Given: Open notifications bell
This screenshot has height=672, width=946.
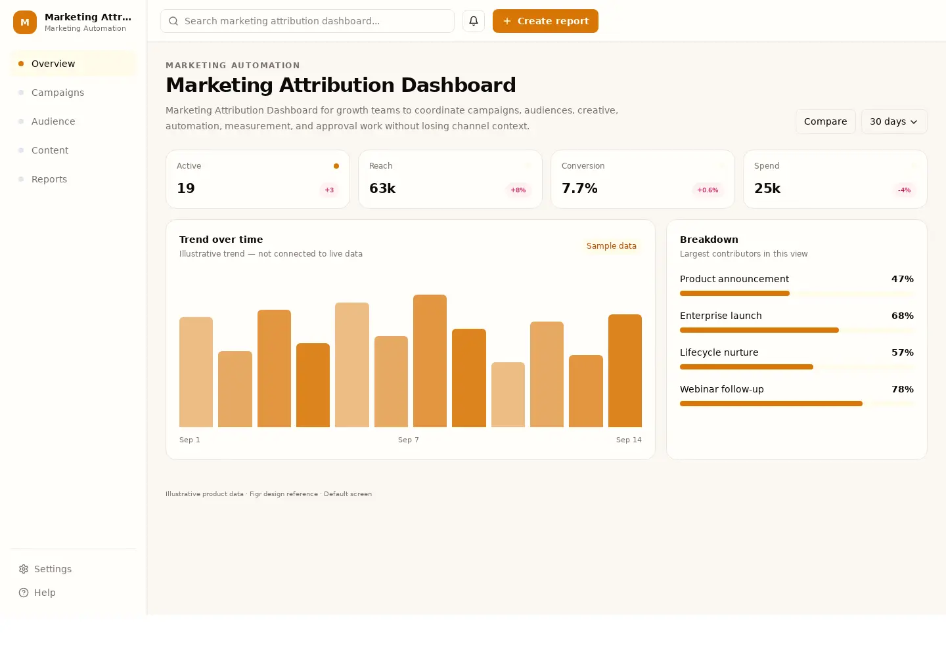Looking at the screenshot, I should coord(474,21).
